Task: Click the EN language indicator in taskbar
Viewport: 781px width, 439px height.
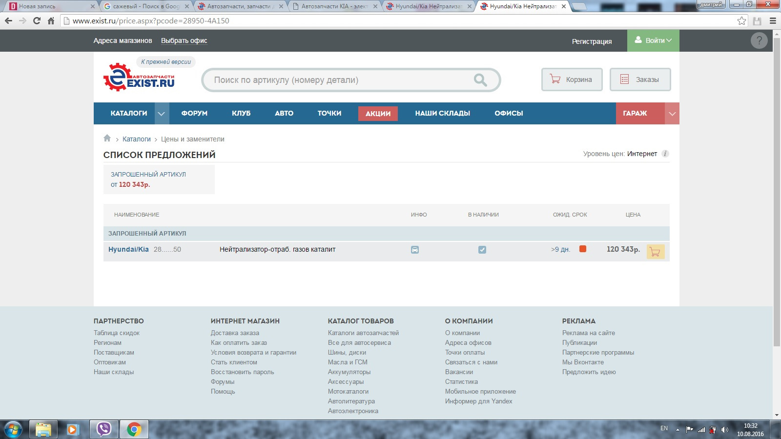Action: click(x=664, y=428)
